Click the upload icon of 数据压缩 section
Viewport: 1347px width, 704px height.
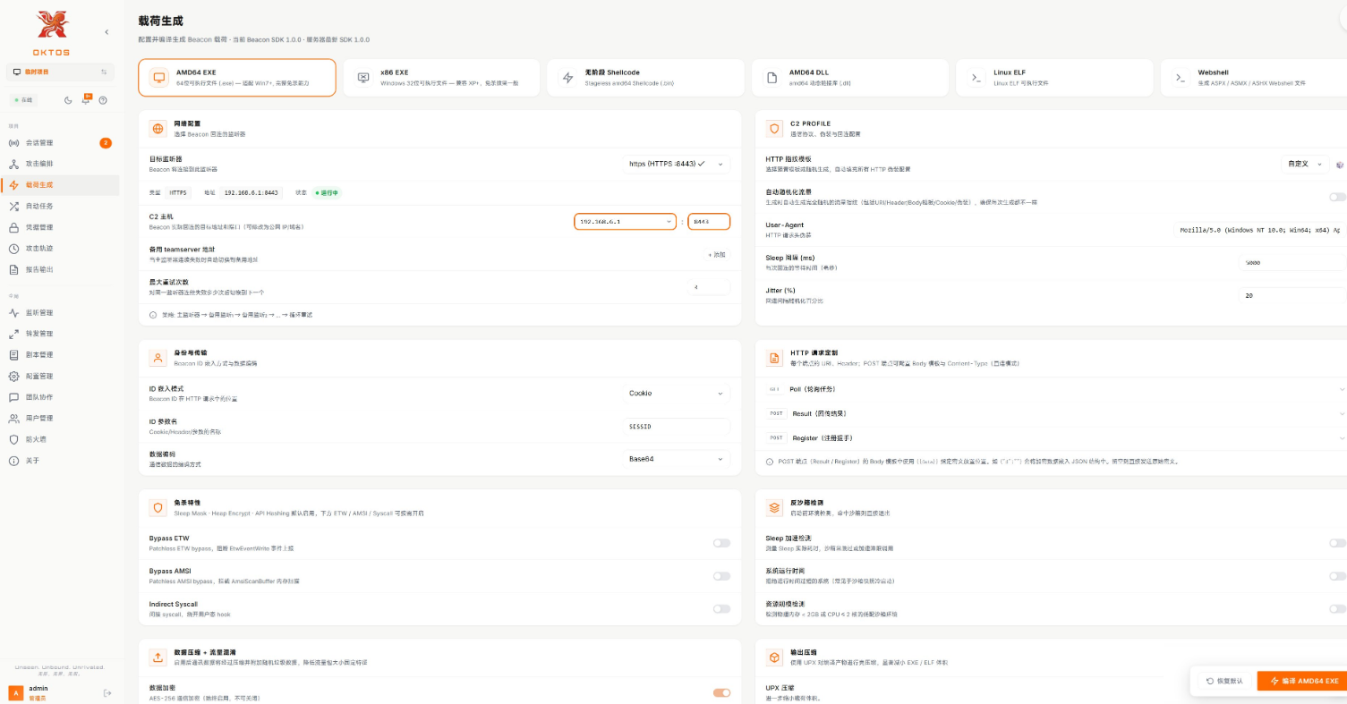[x=158, y=657]
